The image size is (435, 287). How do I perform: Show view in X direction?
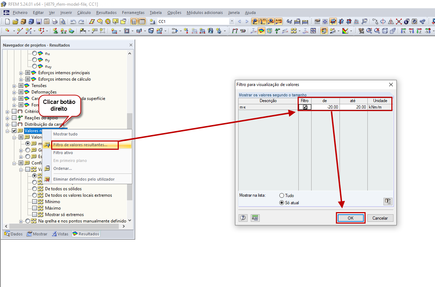click(404, 31)
